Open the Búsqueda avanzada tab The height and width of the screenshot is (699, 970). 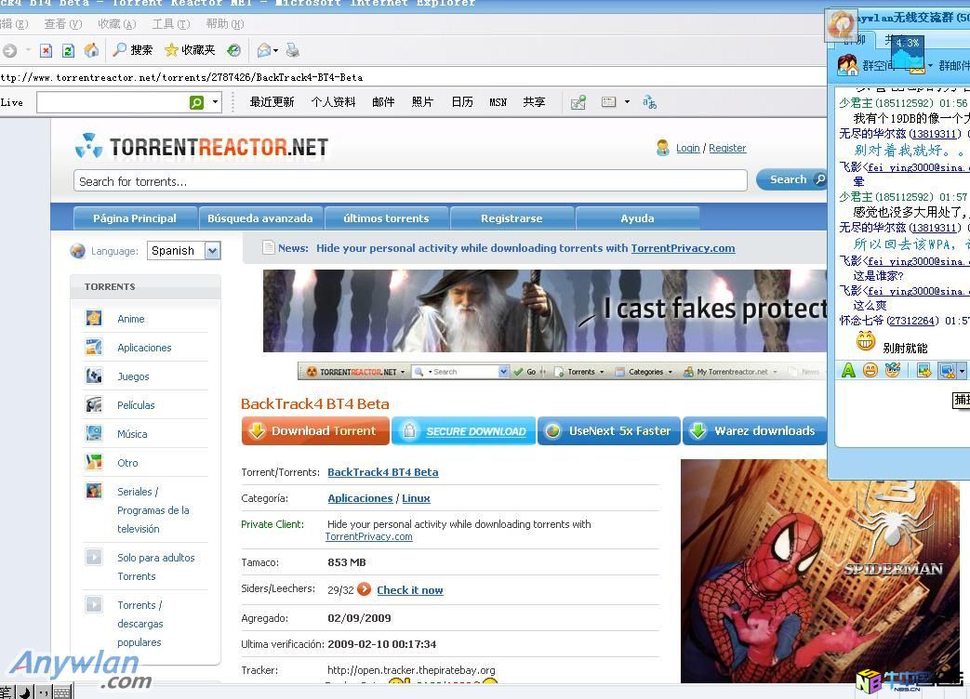pyautogui.click(x=259, y=218)
